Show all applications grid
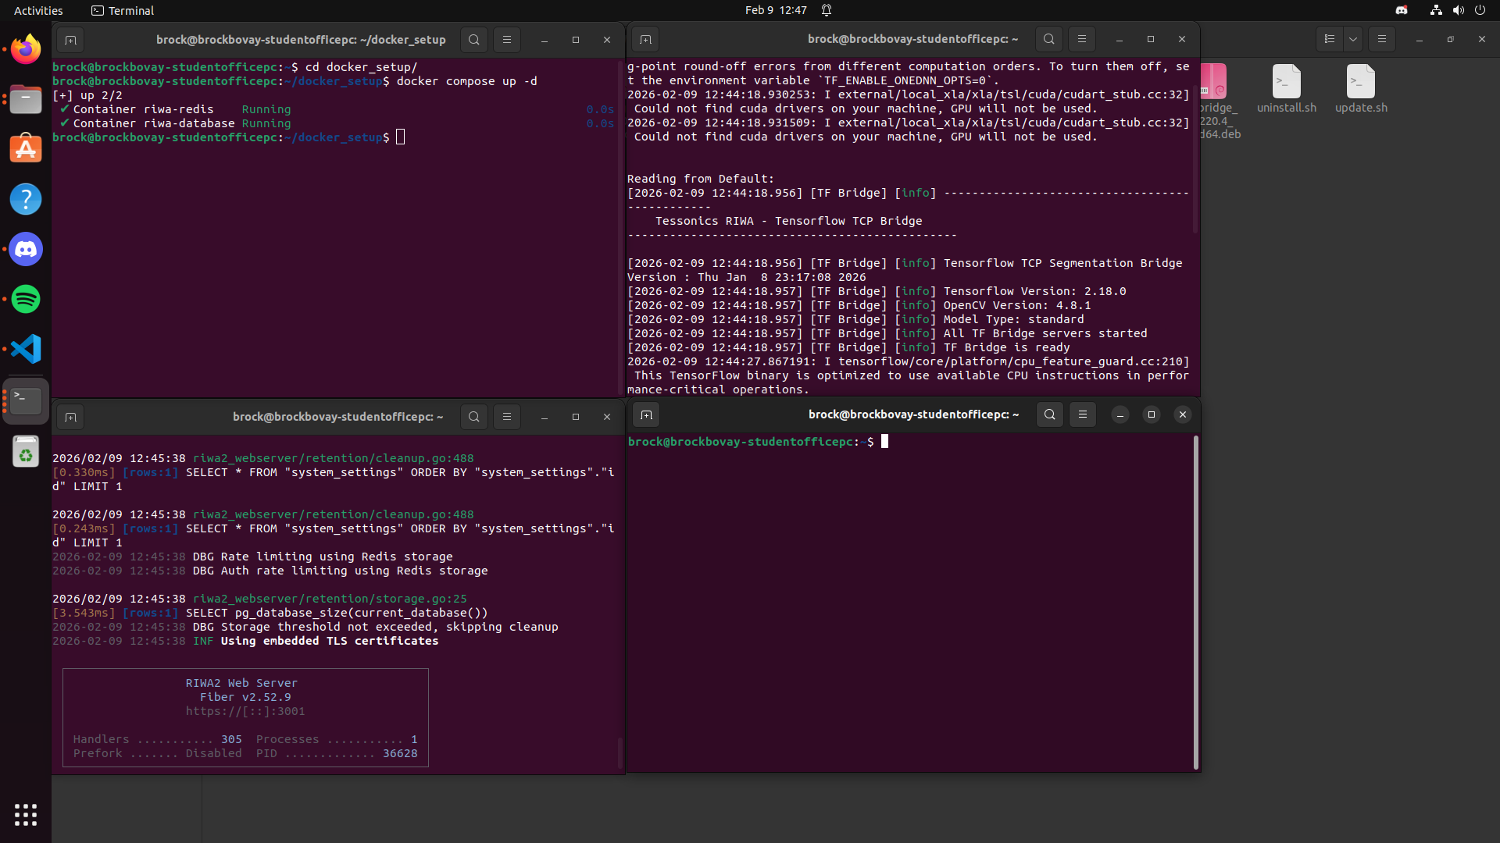The image size is (1500, 843). click(26, 815)
